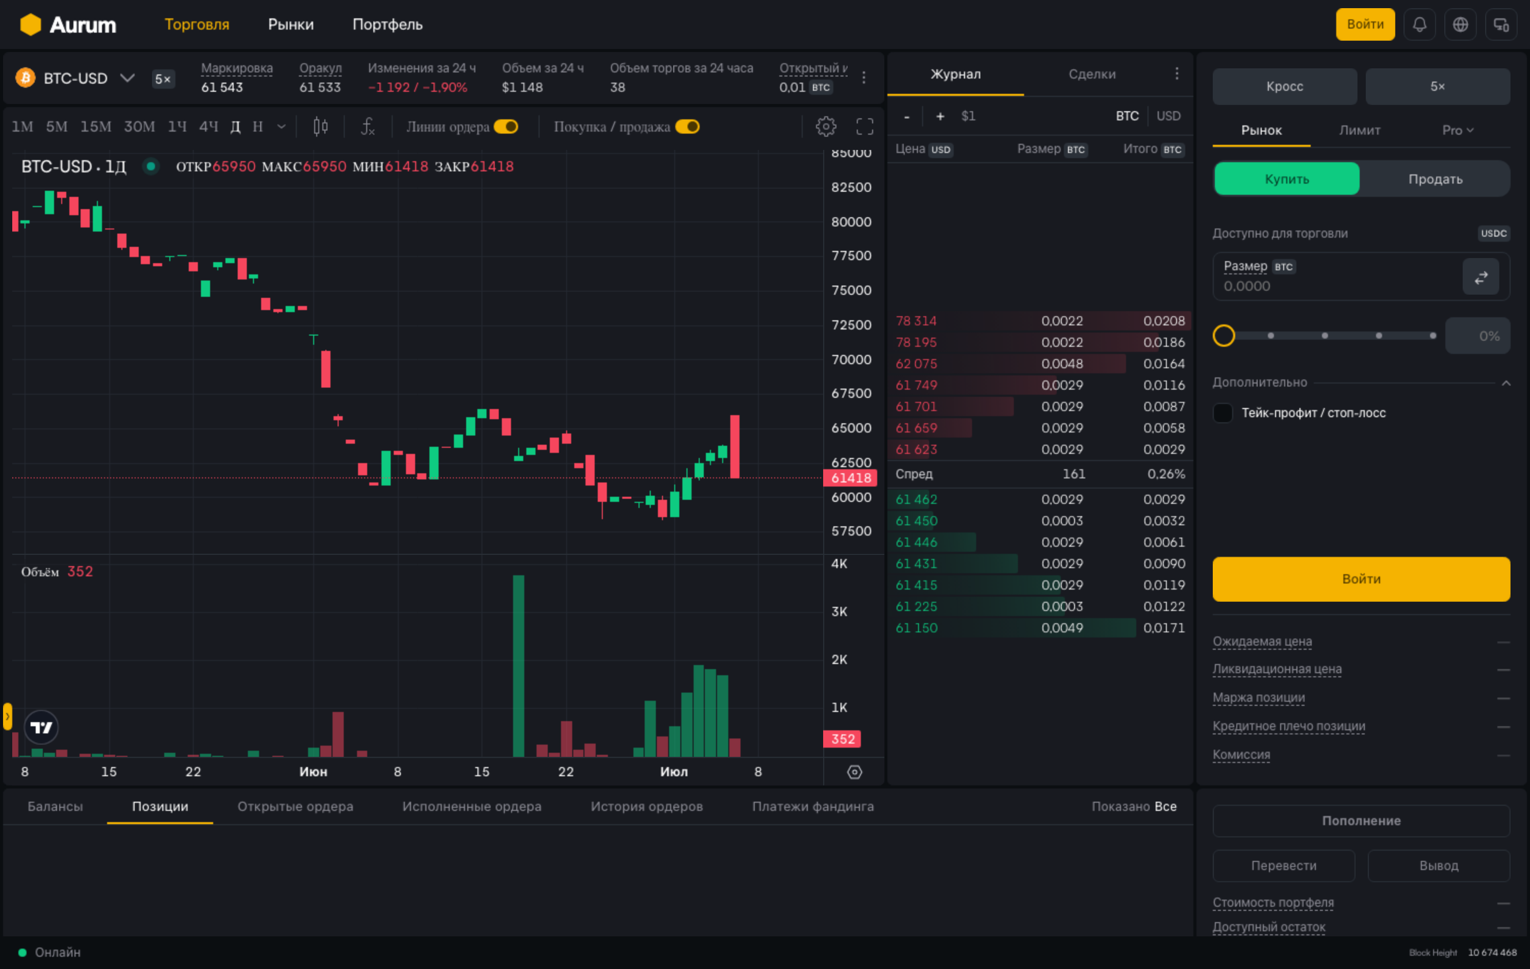
Task: Open language globe icon
Action: coord(1460,25)
